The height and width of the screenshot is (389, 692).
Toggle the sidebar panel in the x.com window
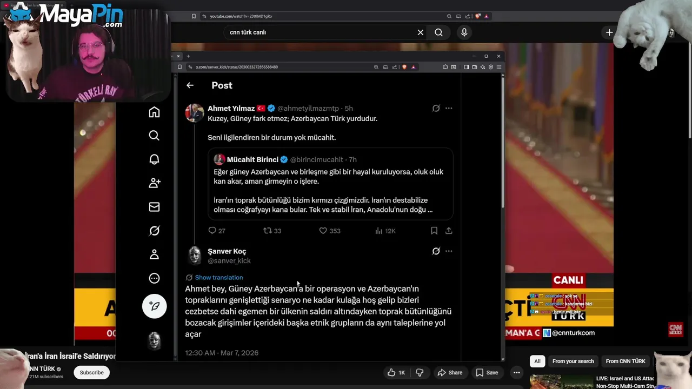467,67
